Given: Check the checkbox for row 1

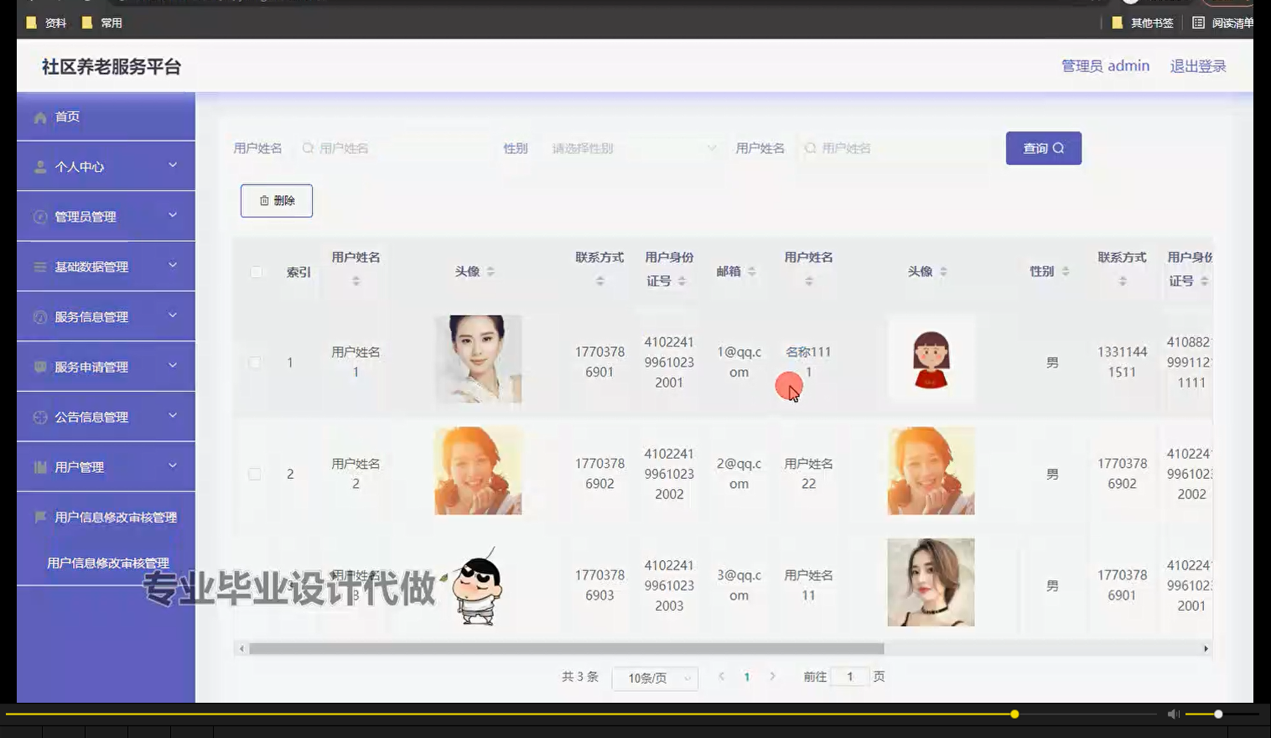Looking at the screenshot, I should 256,361.
